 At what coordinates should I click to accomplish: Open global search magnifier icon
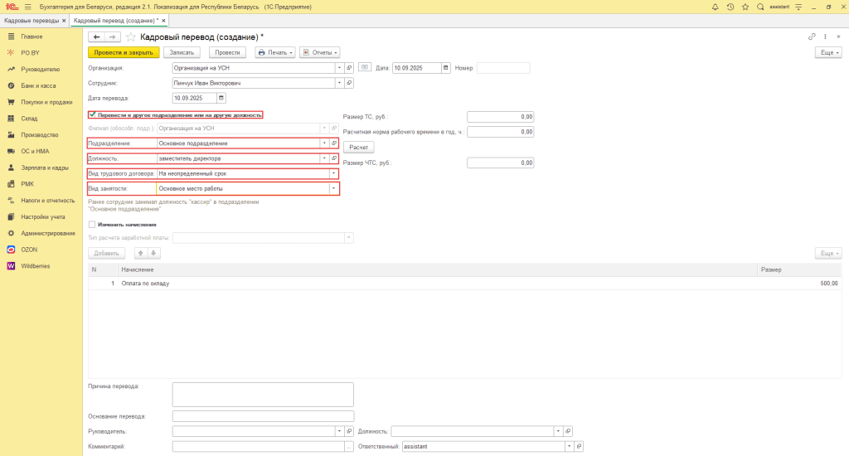coord(760,7)
